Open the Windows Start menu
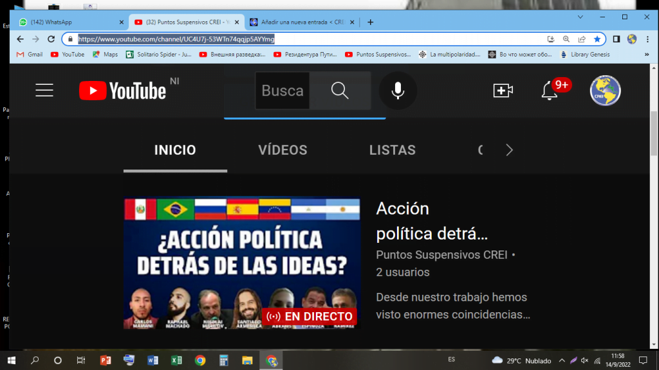 pyautogui.click(x=12, y=360)
